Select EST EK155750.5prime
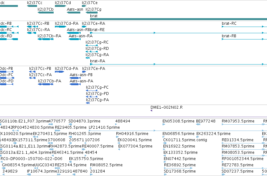The height and width of the screenshot is (176, 267). [70, 162]
